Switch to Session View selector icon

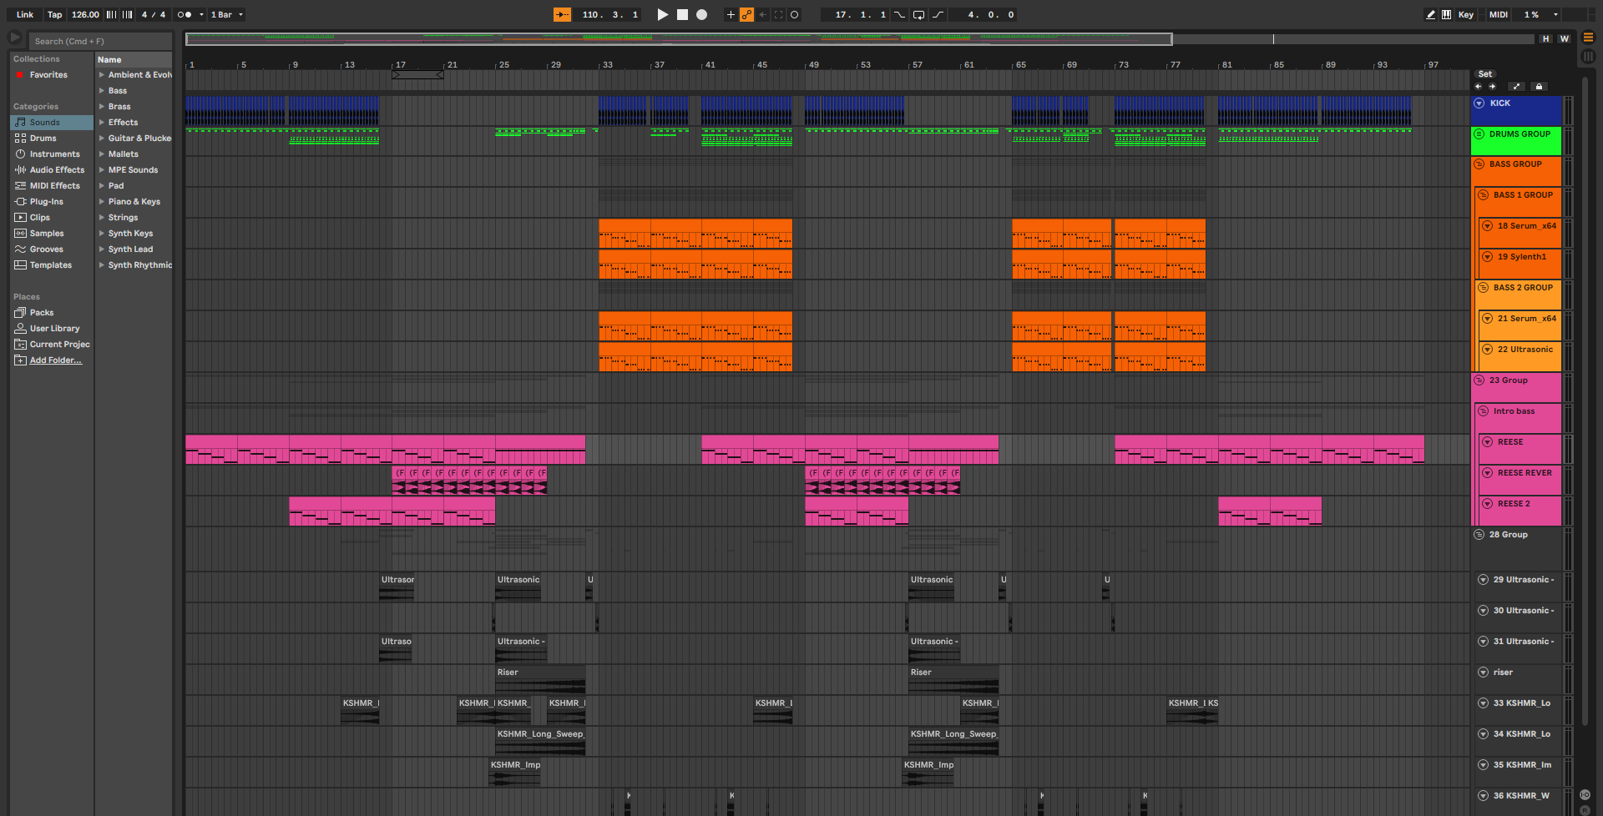coord(1588,56)
